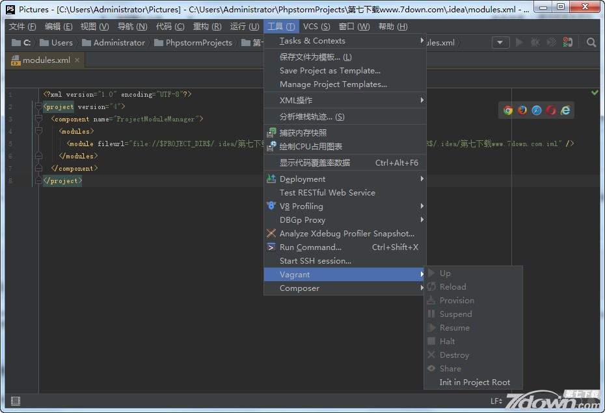Open in Chrome browser icon
Screen dimensions: 605x413
click(508, 110)
